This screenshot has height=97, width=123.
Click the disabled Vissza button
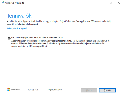tap(89, 90)
